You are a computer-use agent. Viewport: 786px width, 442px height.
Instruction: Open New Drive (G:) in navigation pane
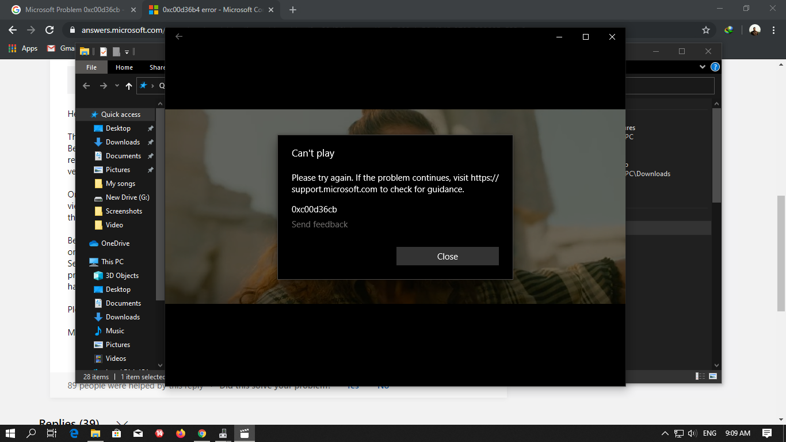pyautogui.click(x=127, y=197)
